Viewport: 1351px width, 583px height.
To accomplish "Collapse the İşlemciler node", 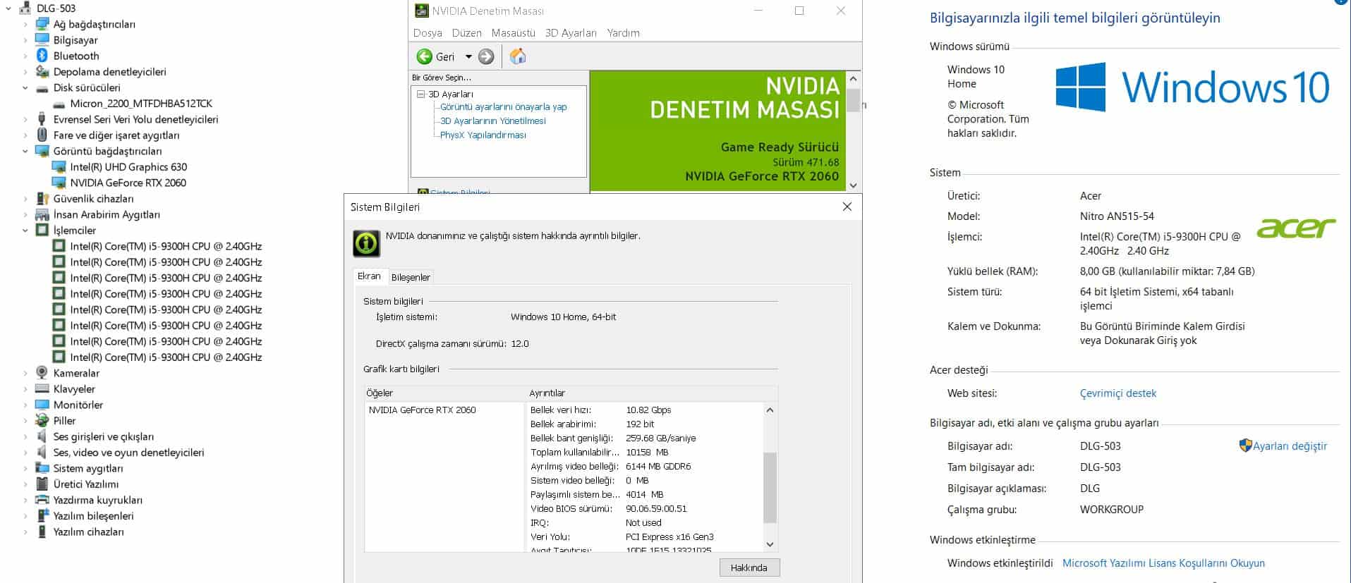I will pyautogui.click(x=25, y=231).
